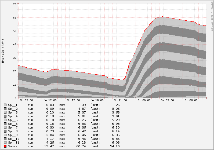
Task: Click the 60 value on the Y axis
Action: click(x=15, y=17)
